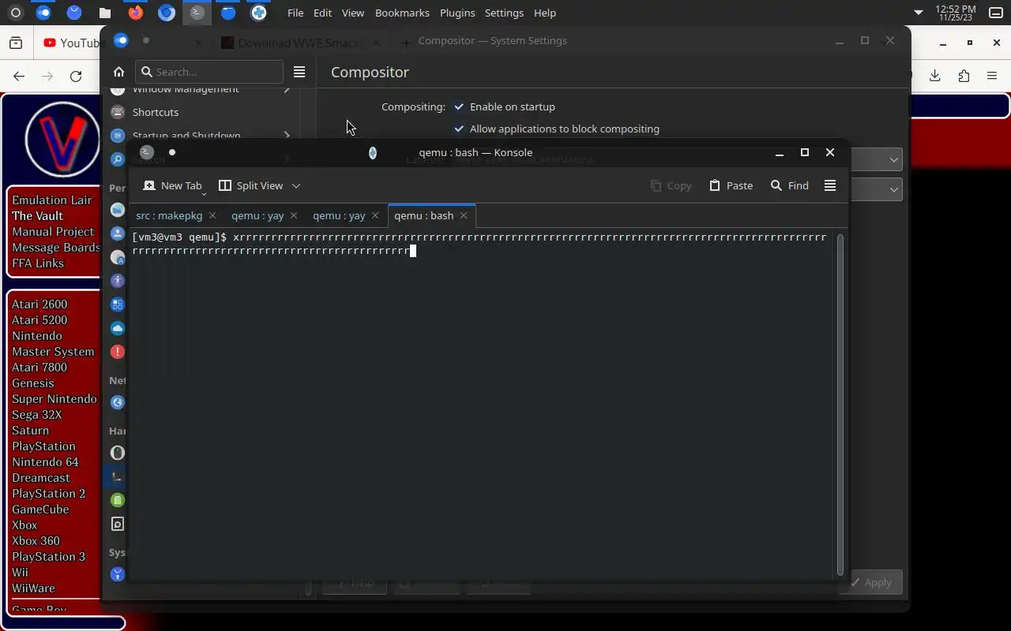Toggle Allow applications to block compositing

459,129
